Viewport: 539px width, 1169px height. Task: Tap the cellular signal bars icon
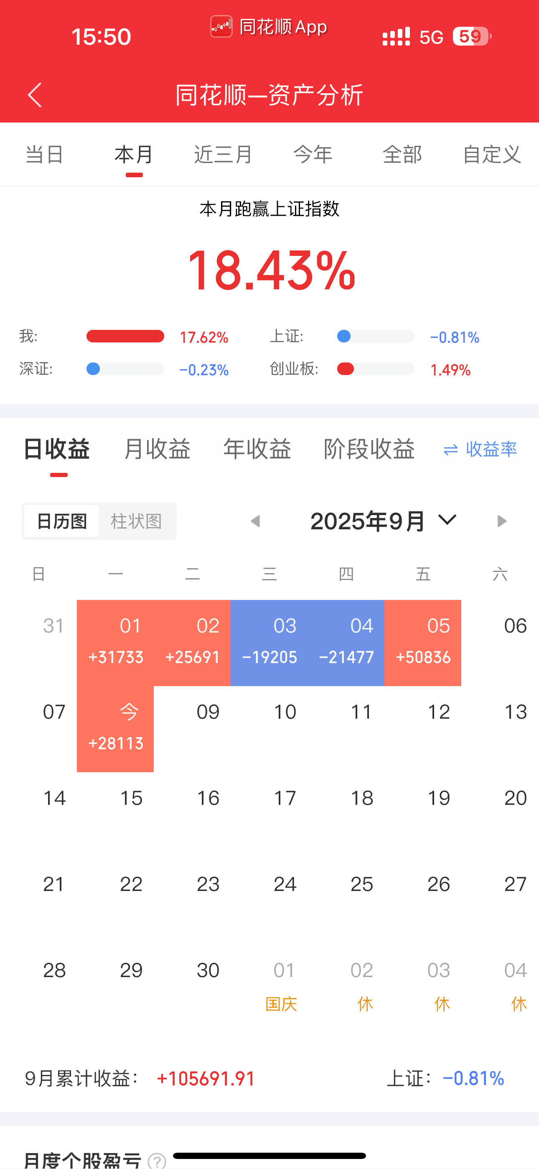pyautogui.click(x=396, y=36)
